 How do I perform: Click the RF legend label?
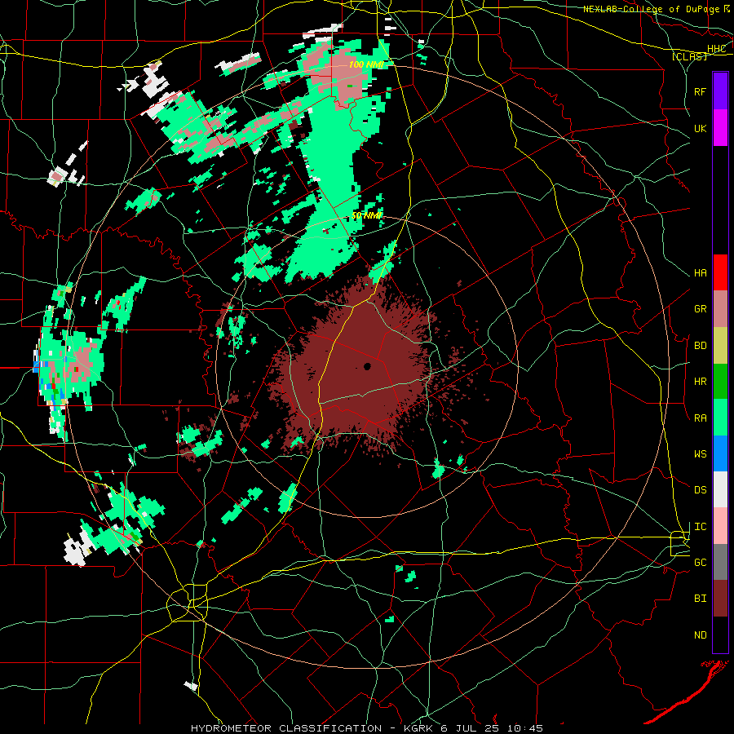(700, 91)
